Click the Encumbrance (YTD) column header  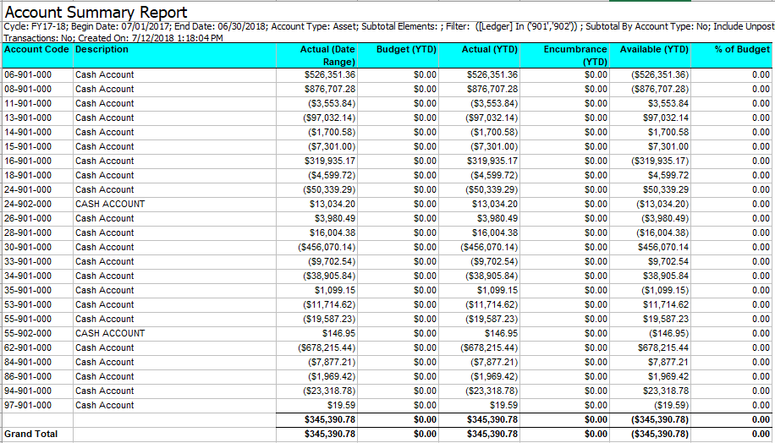coord(575,55)
